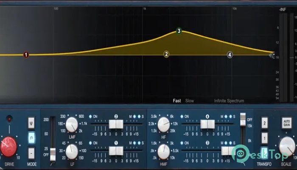
Task: Select the bottom Mode button with dash
Action: click(x=31, y=152)
